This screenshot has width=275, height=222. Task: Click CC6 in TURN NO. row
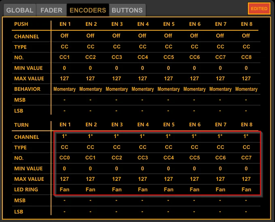(220, 158)
